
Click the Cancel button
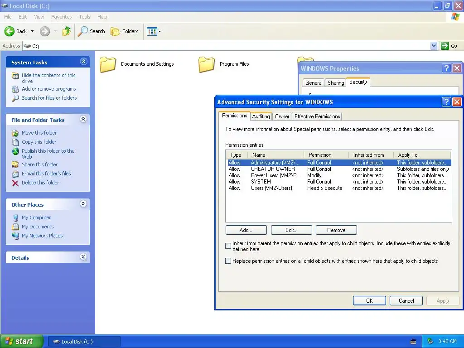tap(406, 301)
